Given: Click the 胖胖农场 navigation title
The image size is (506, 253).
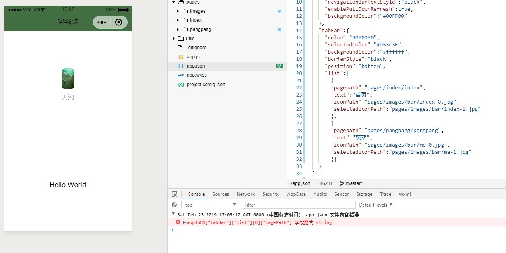Looking at the screenshot, I should tap(68, 22).
